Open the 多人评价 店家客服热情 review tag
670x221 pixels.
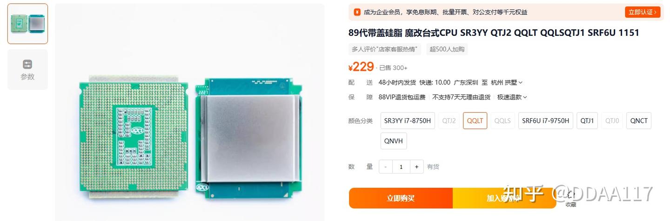(x=385, y=49)
